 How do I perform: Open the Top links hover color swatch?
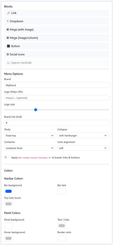[9, 204]
